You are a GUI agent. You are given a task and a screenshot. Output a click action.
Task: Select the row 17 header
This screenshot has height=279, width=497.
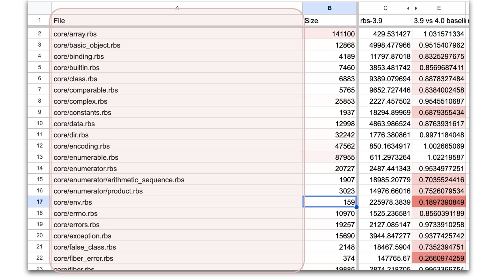tap(39, 202)
